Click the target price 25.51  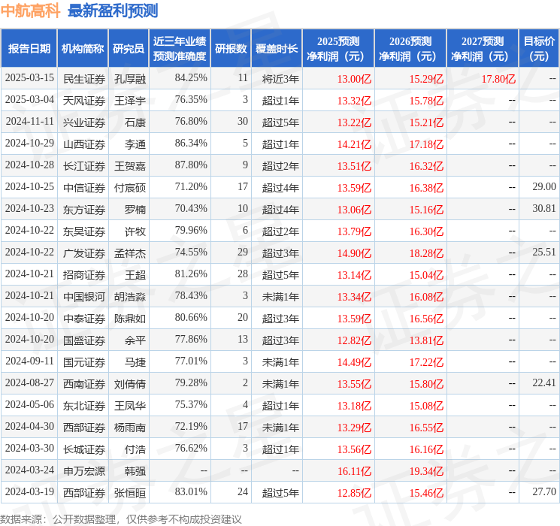(544, 252)
